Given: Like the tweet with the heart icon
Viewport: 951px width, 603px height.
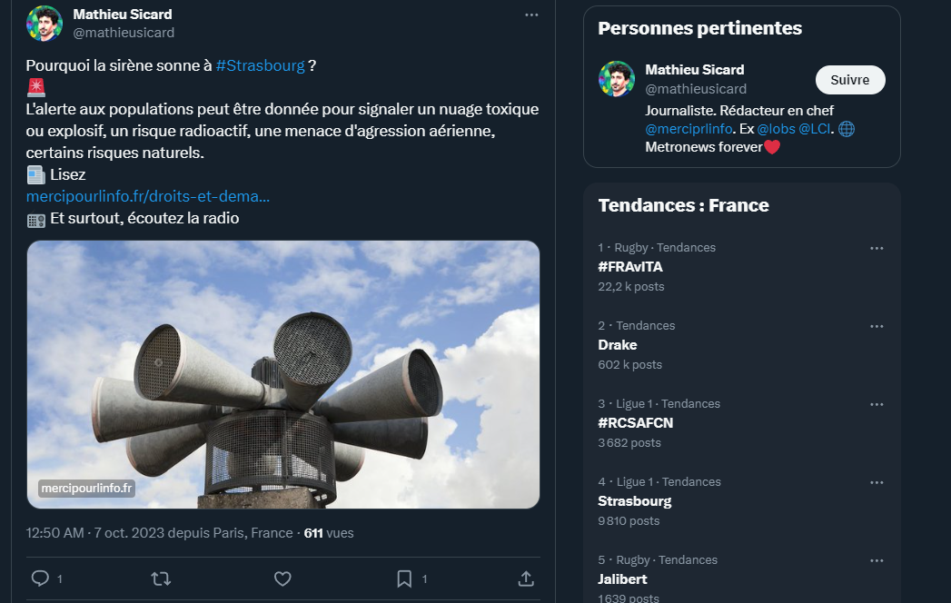Looking at the screenshot, I should [x=282, y=578].
